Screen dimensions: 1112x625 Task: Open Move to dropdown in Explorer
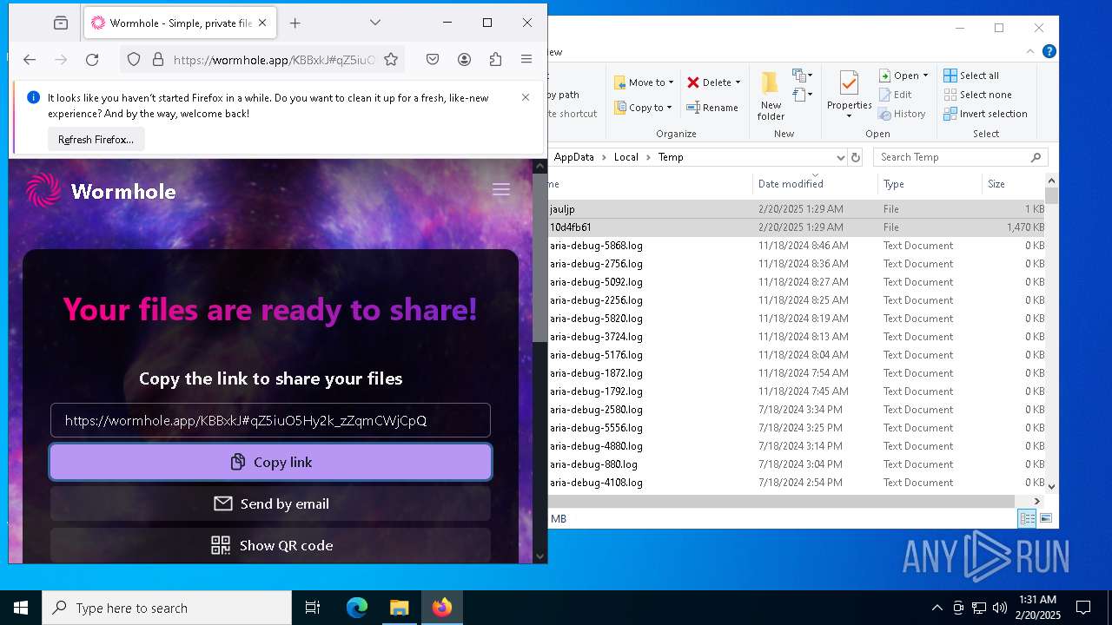point(644,82)
